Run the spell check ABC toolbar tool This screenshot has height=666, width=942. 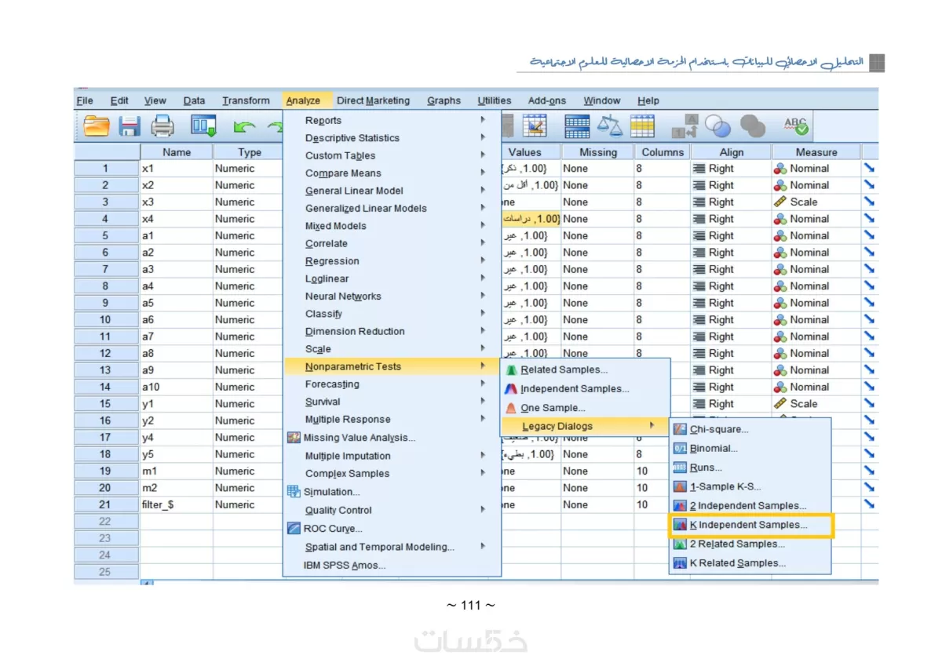point(794,126)
